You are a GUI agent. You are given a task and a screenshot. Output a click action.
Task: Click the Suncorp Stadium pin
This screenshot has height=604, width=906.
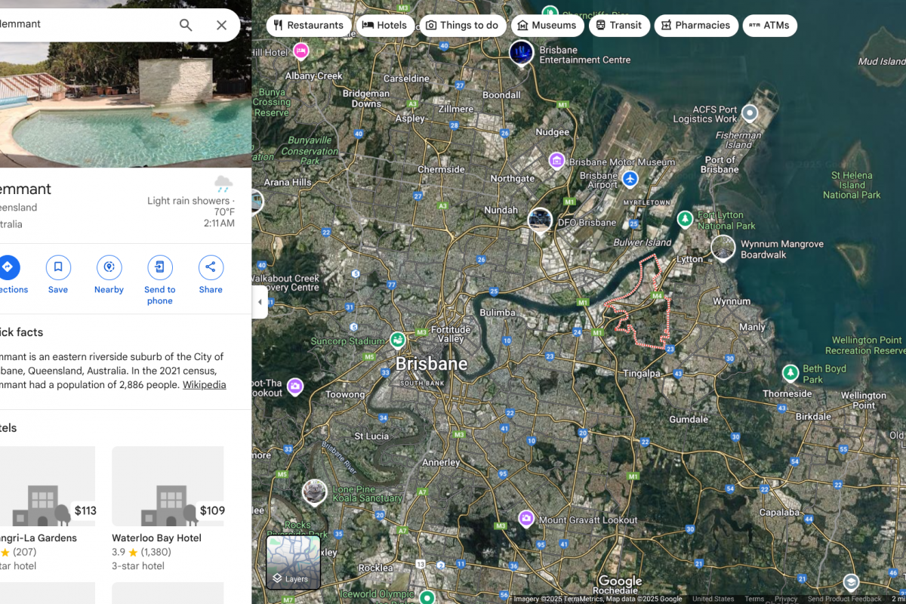coord(398,341)
